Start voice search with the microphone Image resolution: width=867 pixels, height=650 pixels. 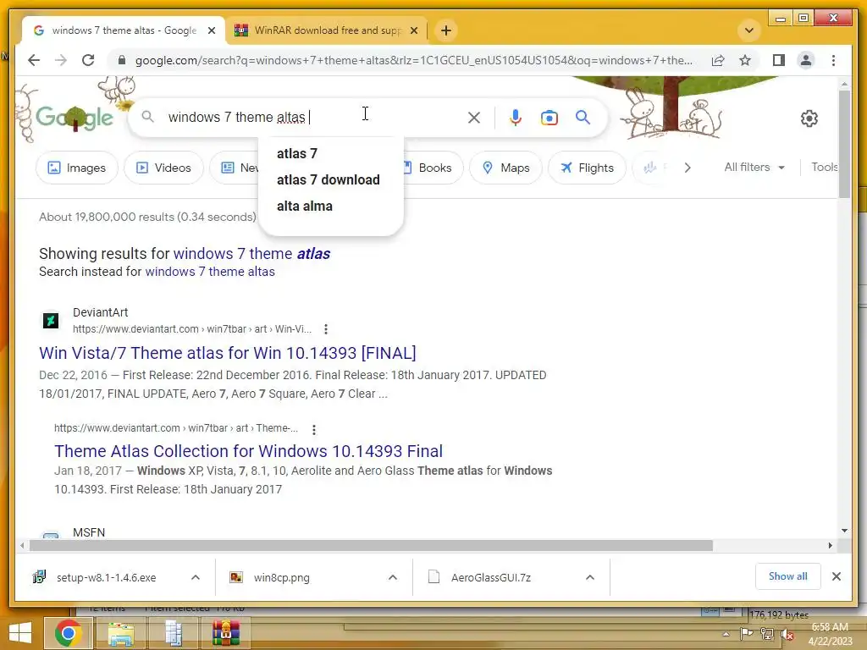516,117
